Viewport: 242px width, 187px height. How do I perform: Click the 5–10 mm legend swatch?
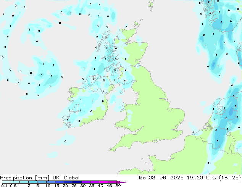42,182
